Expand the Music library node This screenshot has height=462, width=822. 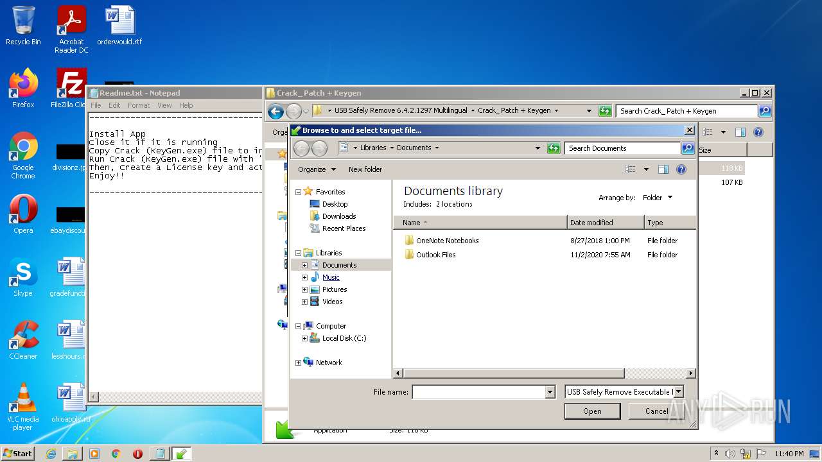tap(304, 277)
